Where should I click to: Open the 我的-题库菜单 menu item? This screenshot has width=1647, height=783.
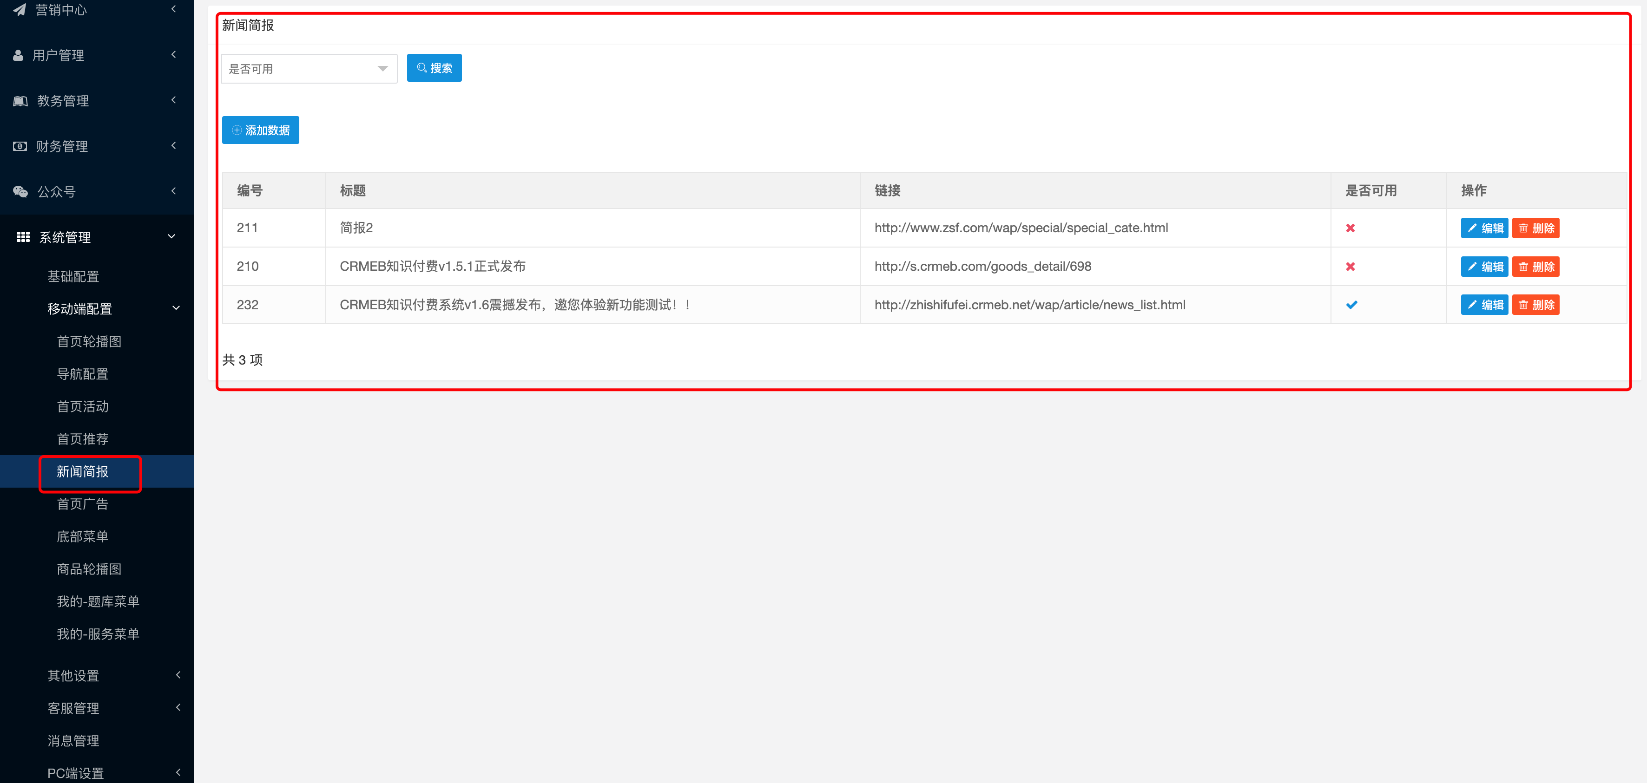coord(98,602)
